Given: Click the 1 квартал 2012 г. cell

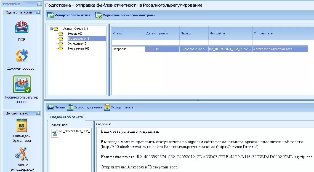Looking at the screenshot, I should tap(194, 49).
